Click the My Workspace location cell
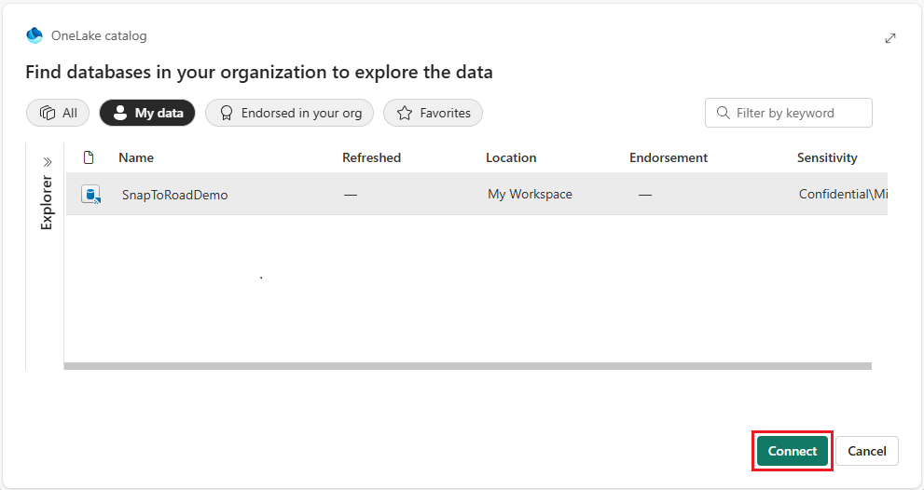This screenshot has width=924, height=490. tap(530, 194)
